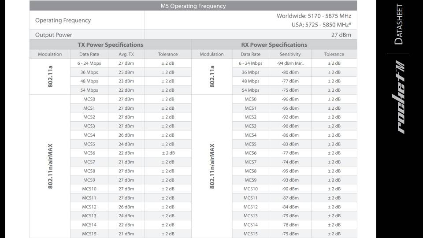Viewport: 423px width, 238px height.
Task: Click the "-87 dBm" sensitivity cell
Action: 290,198
